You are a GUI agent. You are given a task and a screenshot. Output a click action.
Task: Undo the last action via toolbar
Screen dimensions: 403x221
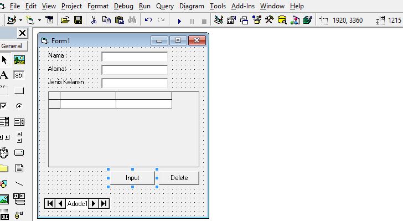pos(148,20)
